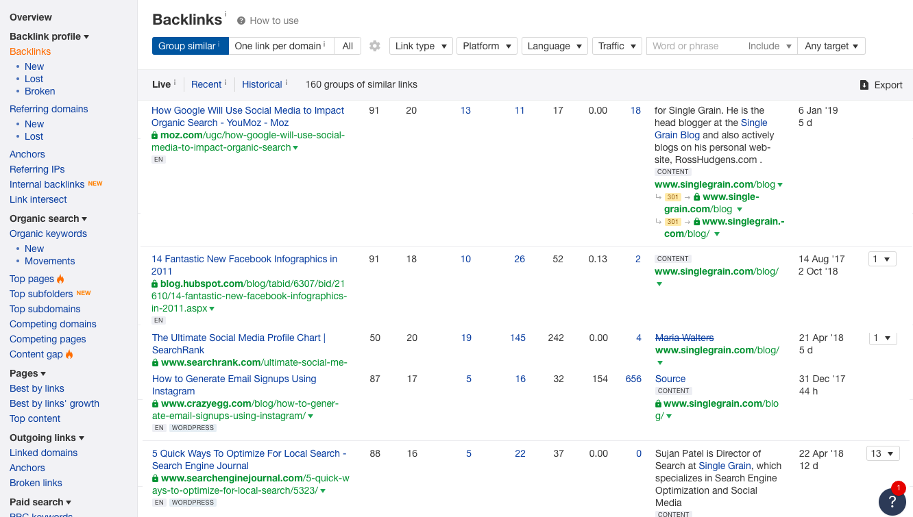Screen dimensions: 913x517
Task: Open Overview in the sidebar
Action: point(31,17)
